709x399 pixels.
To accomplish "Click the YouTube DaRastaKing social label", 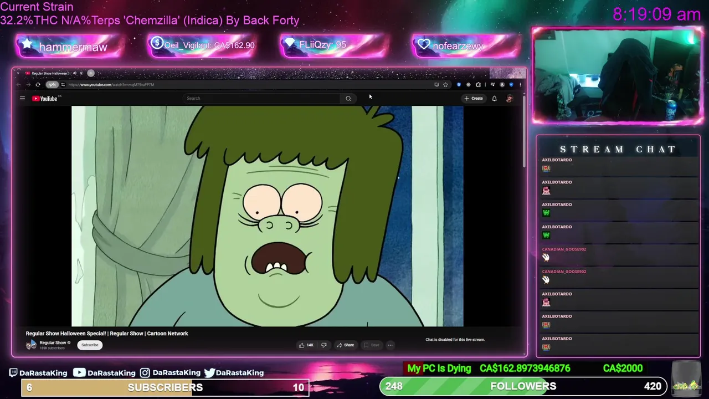I will tap(105, 373).
